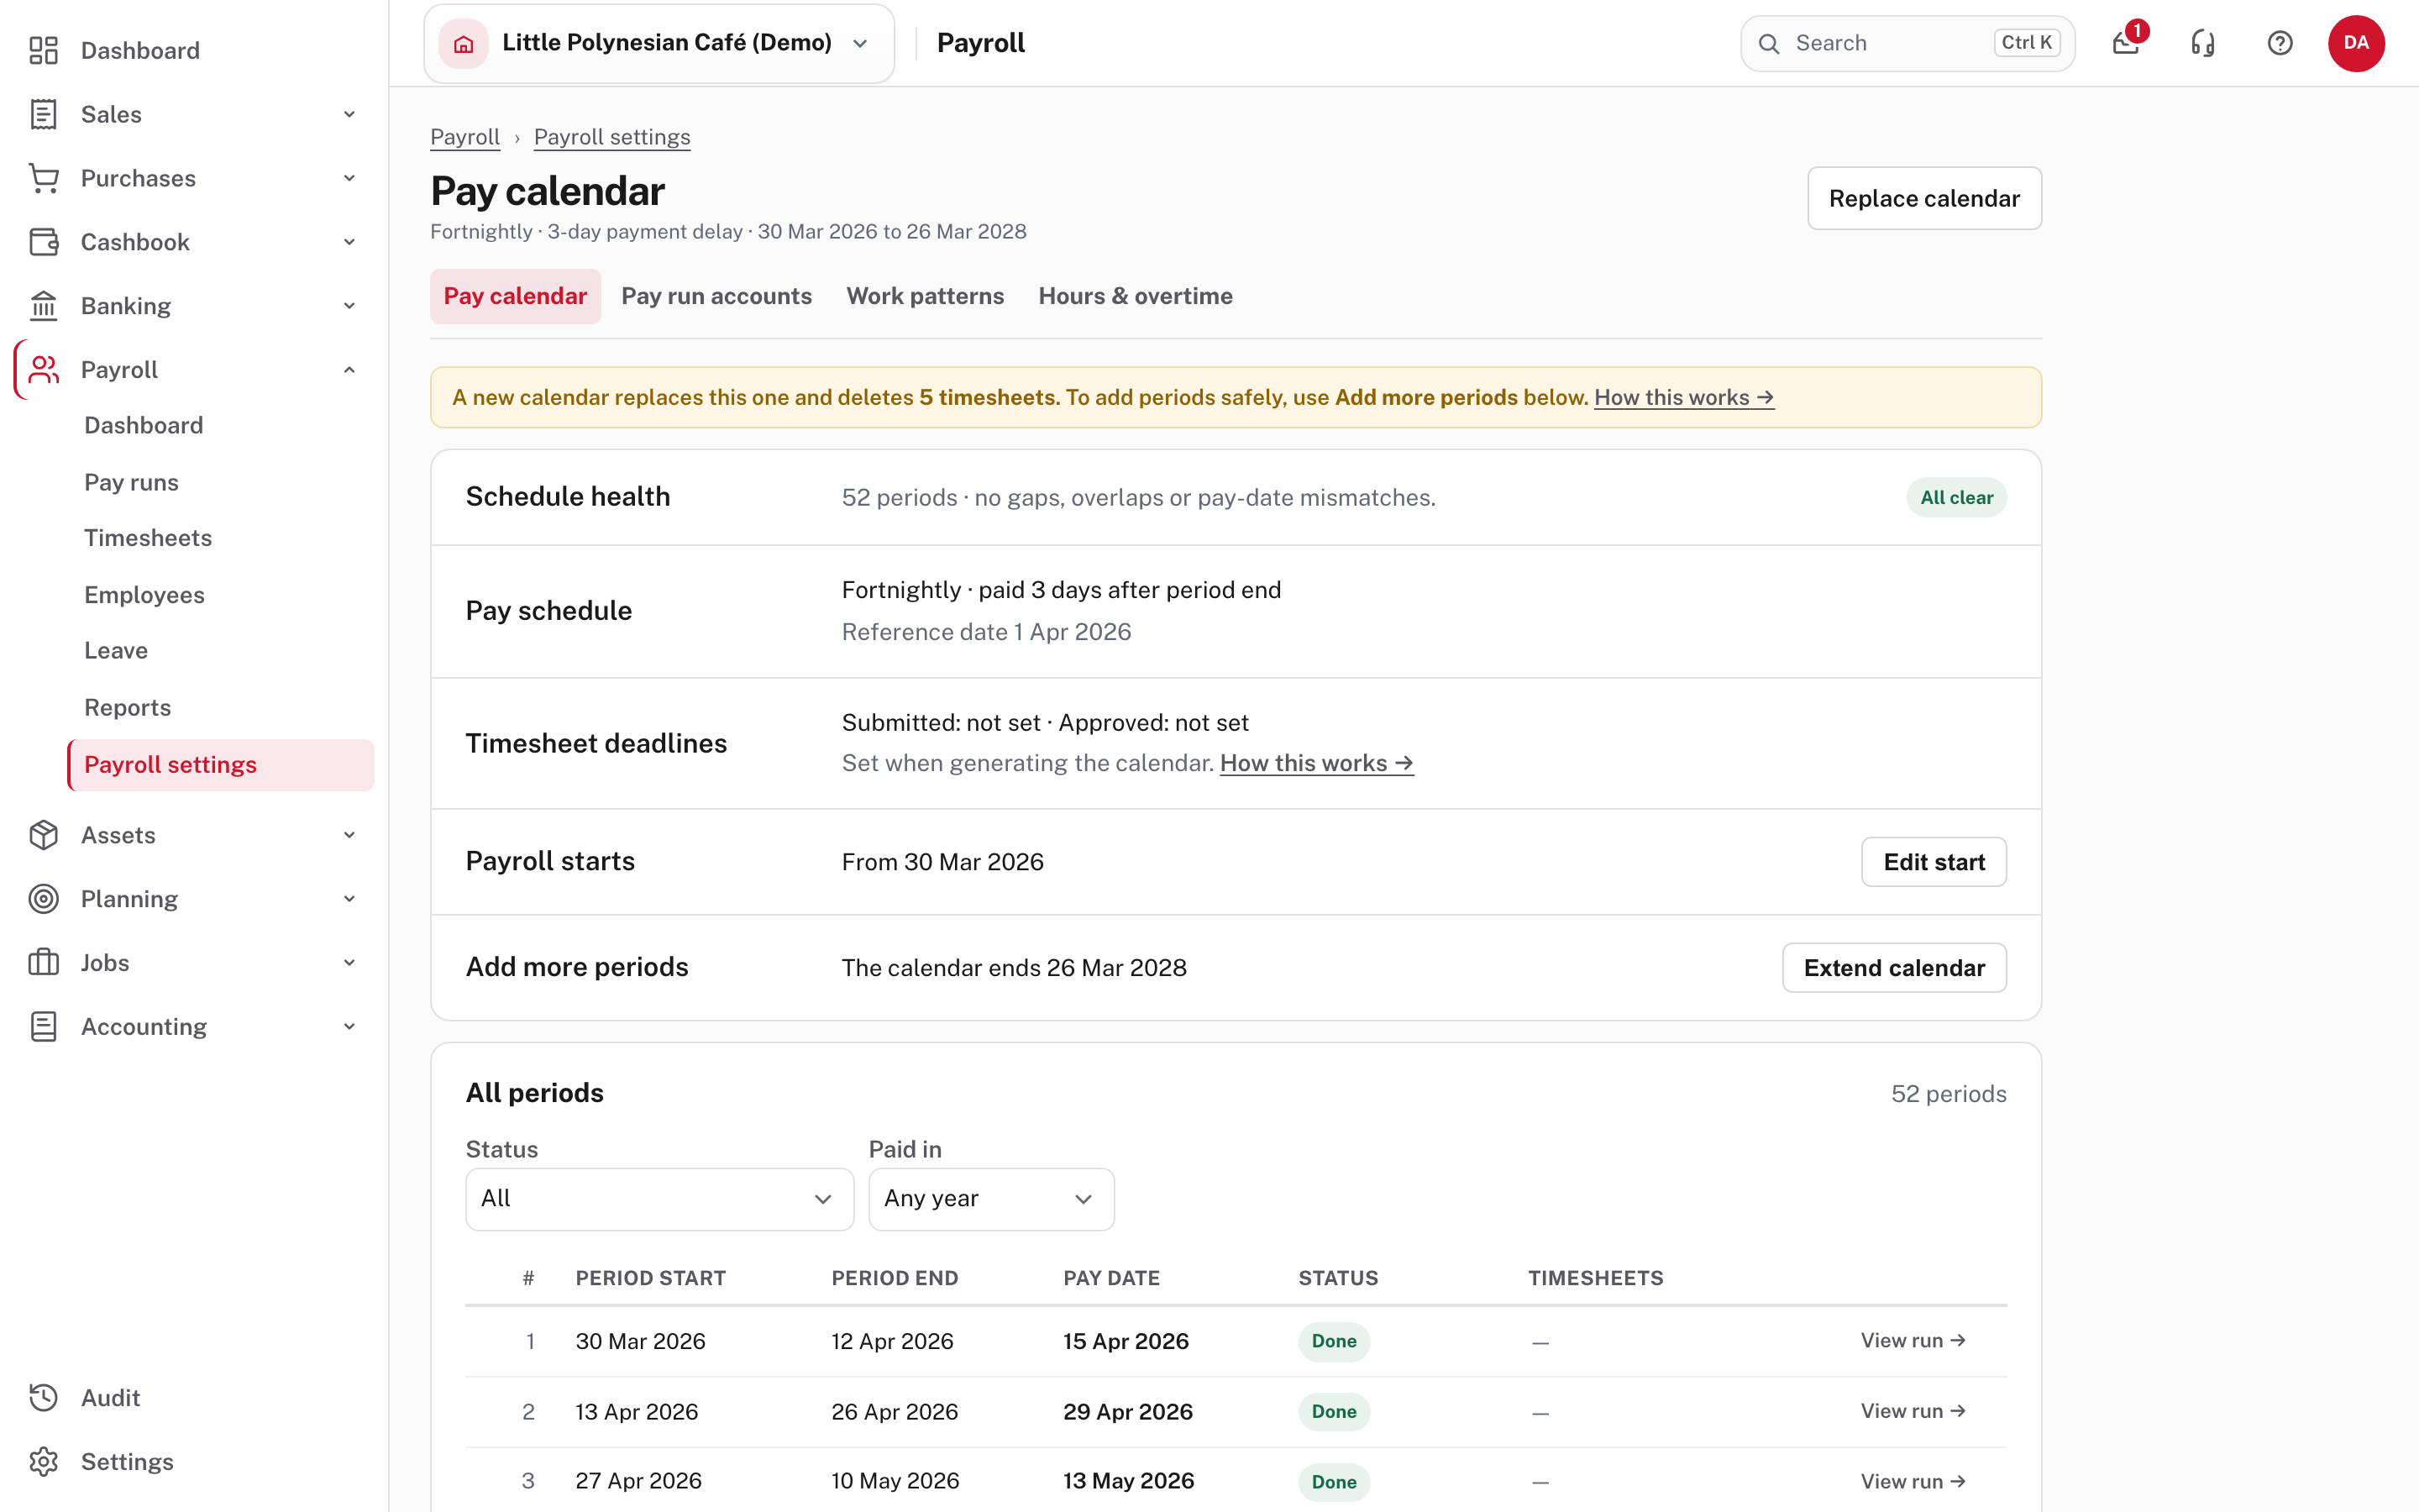This screenshot has width=2419, height=1512.
Task: Switch to the Pay calendar tab
Action: 515,296
